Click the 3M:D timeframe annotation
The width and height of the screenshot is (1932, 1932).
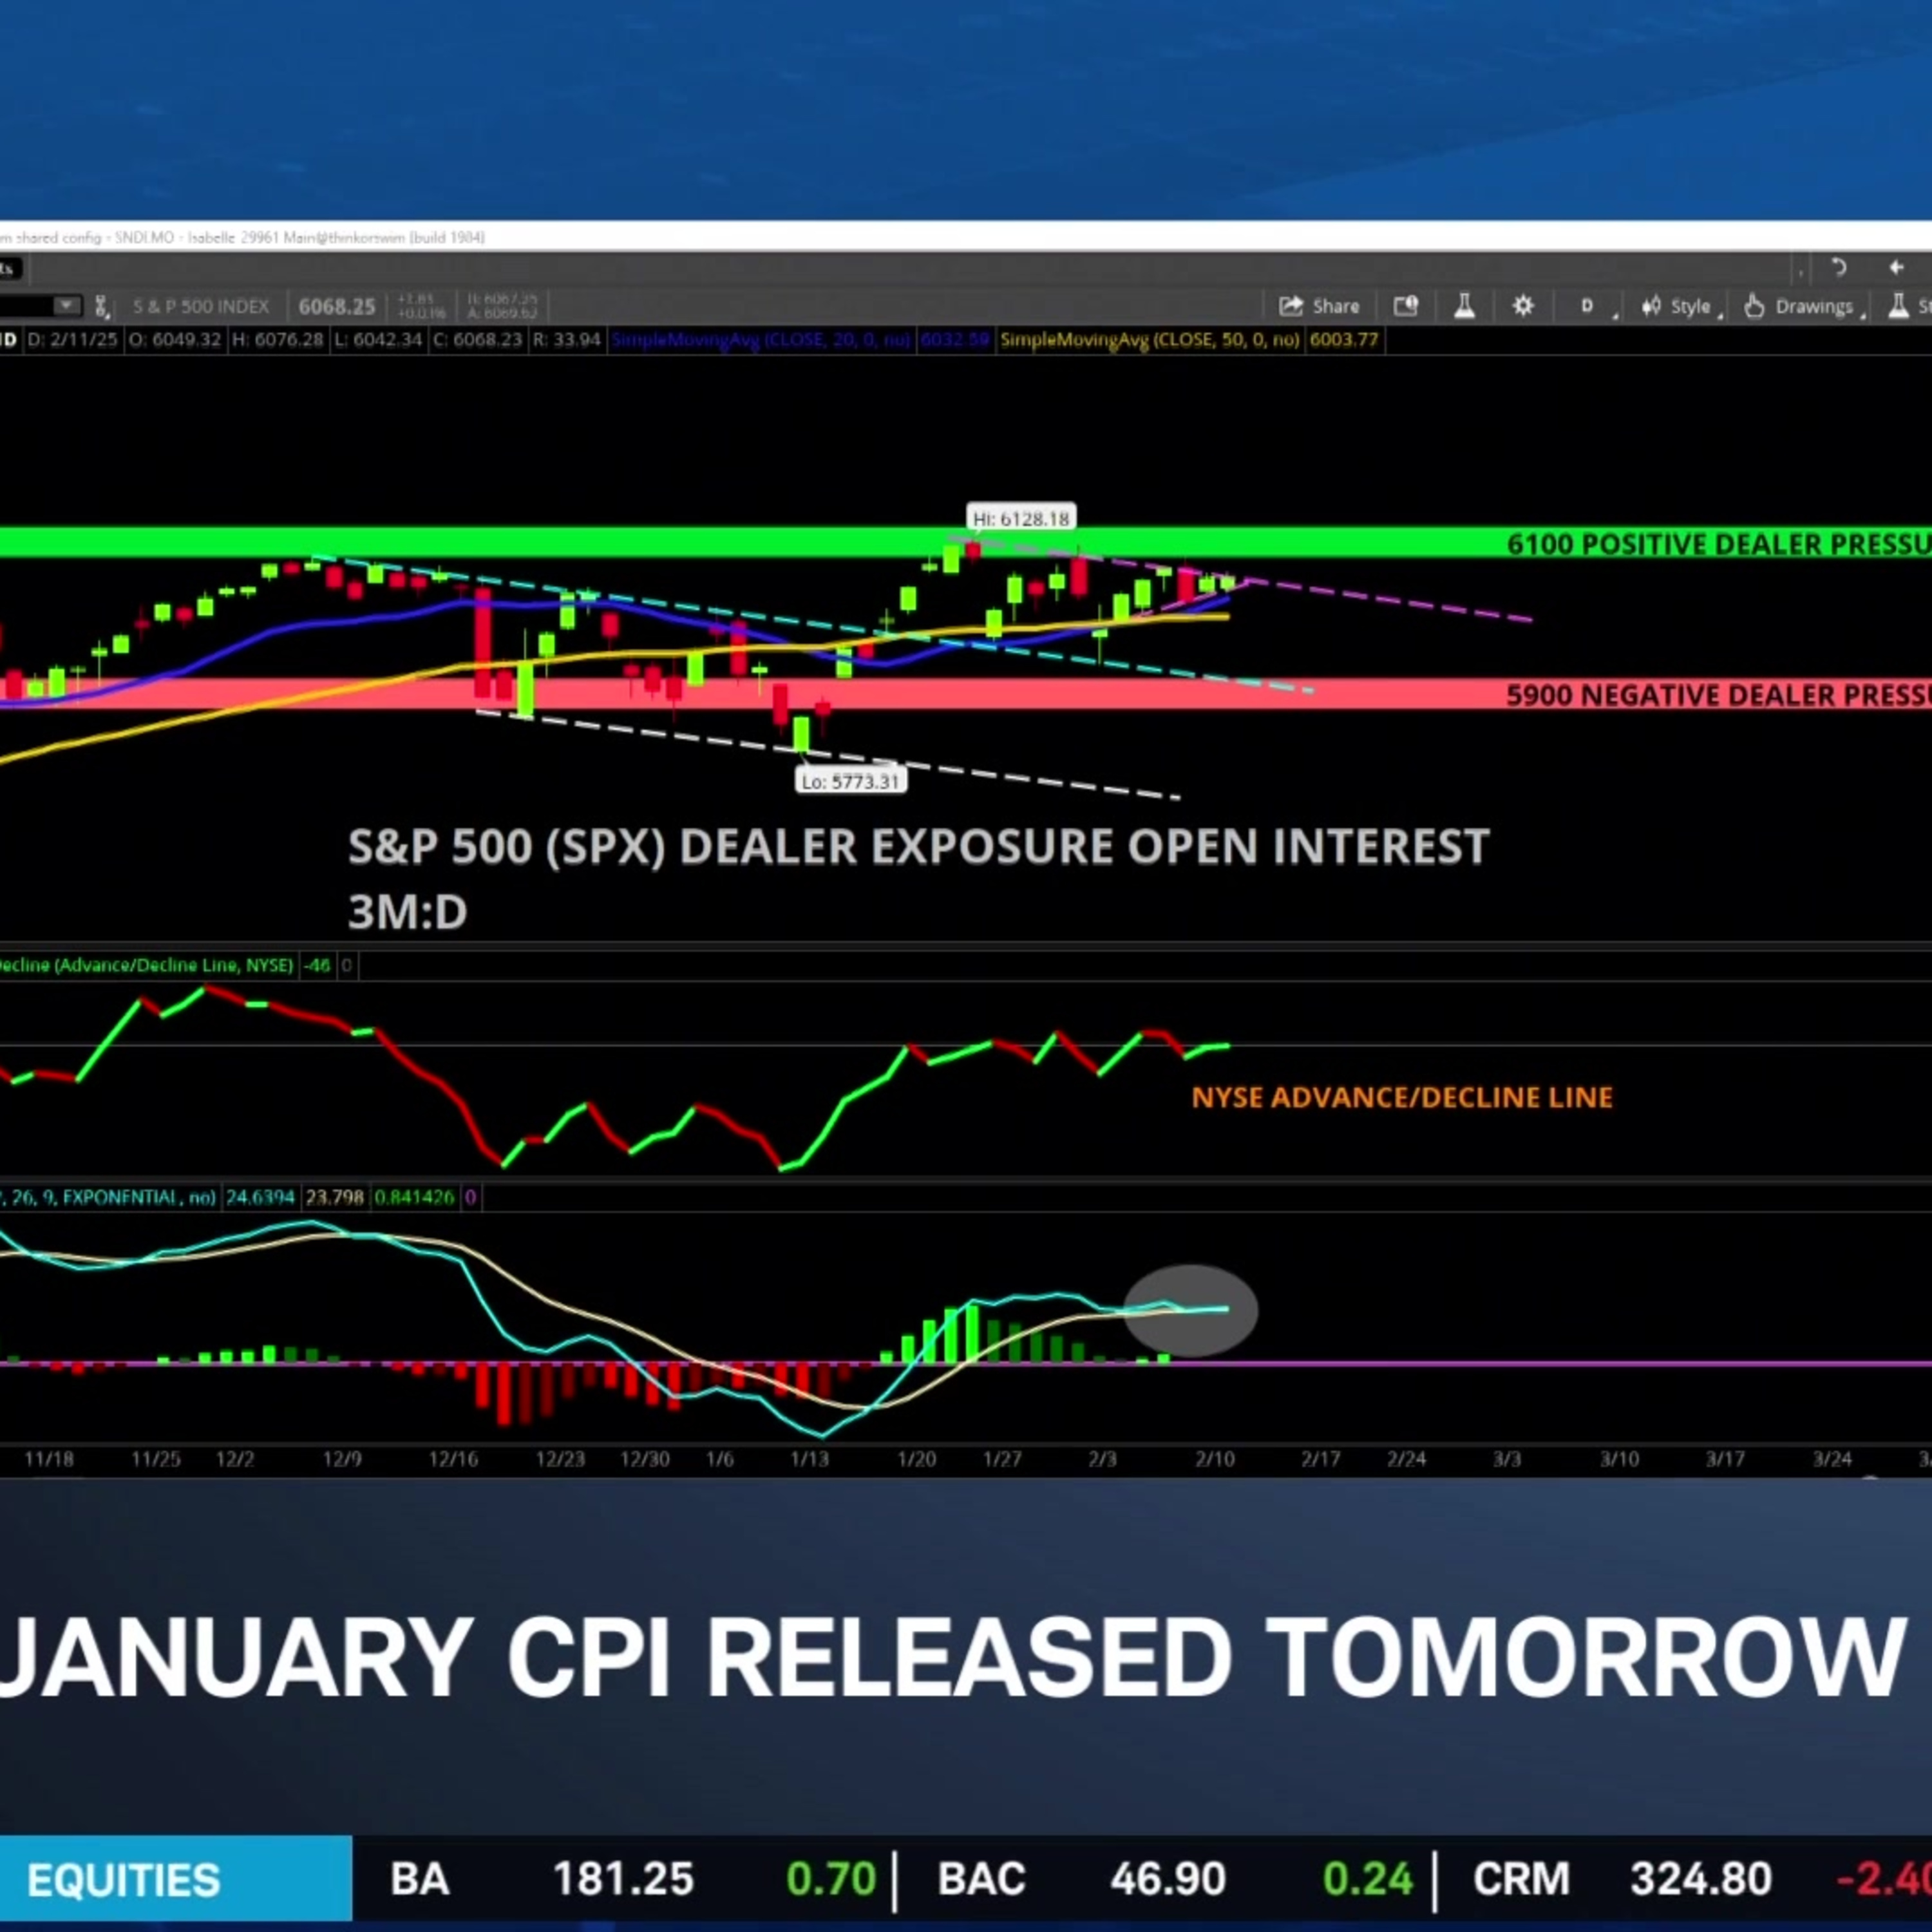407,912
